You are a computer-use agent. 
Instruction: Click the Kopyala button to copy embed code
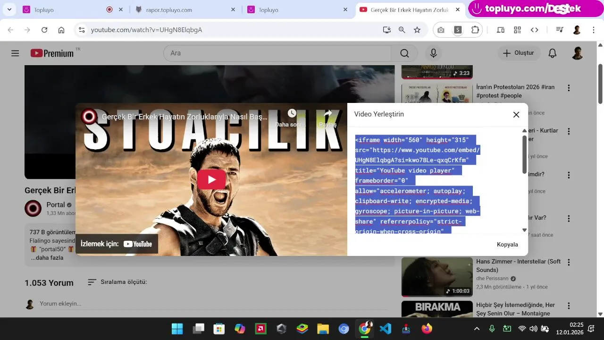pyautogui.click(x=507, y=245)
